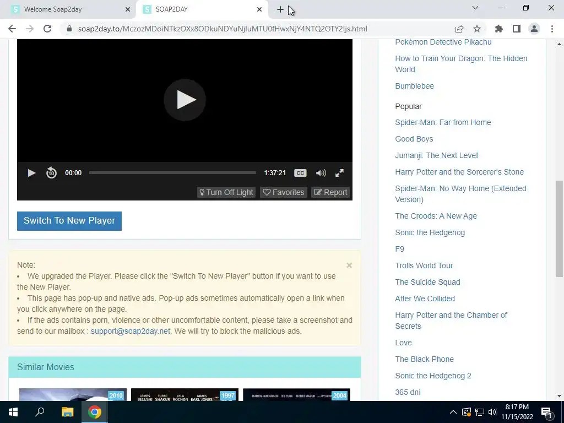Image resolution: width=564 pixels, height=423 pixels.
Task: Open Sonic the Hedgehog 2
Action: 433,376
